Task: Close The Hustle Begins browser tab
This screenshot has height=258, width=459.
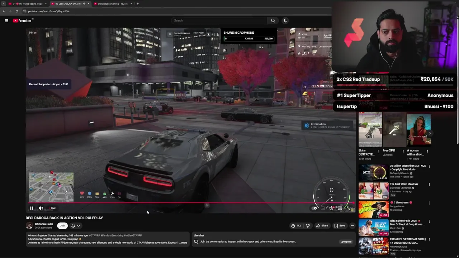Action: tap(46, 4)
